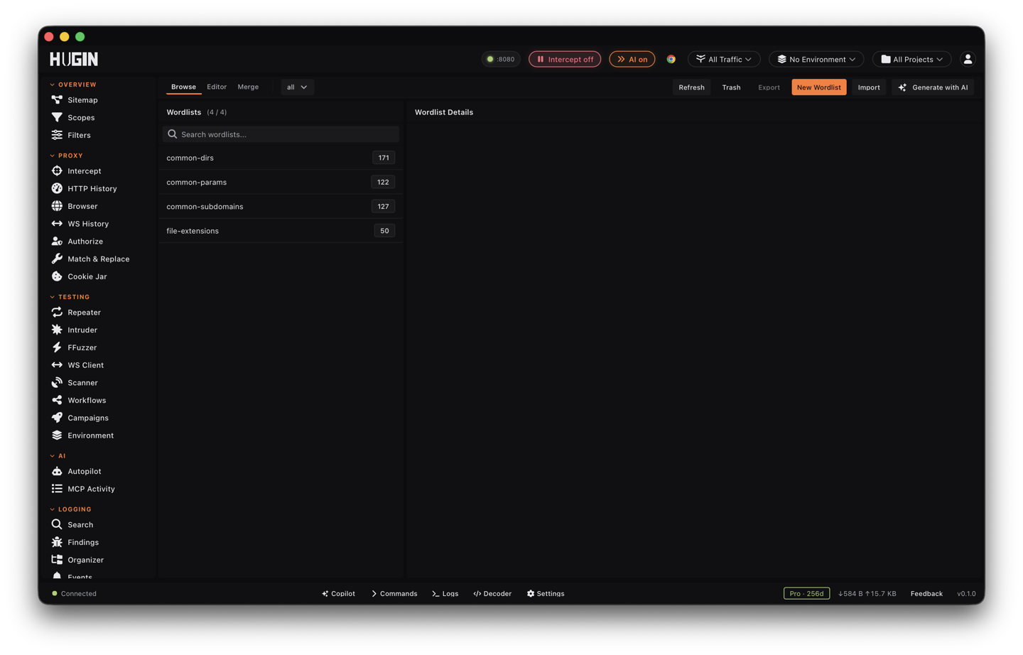Viewport: 1023px width, 655px height.
Task: Select the common-subdomains wordlist row
Action: pyautogui.click(x=281, y=206)
